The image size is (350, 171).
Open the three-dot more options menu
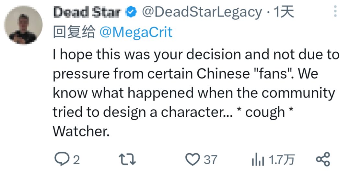335,12
